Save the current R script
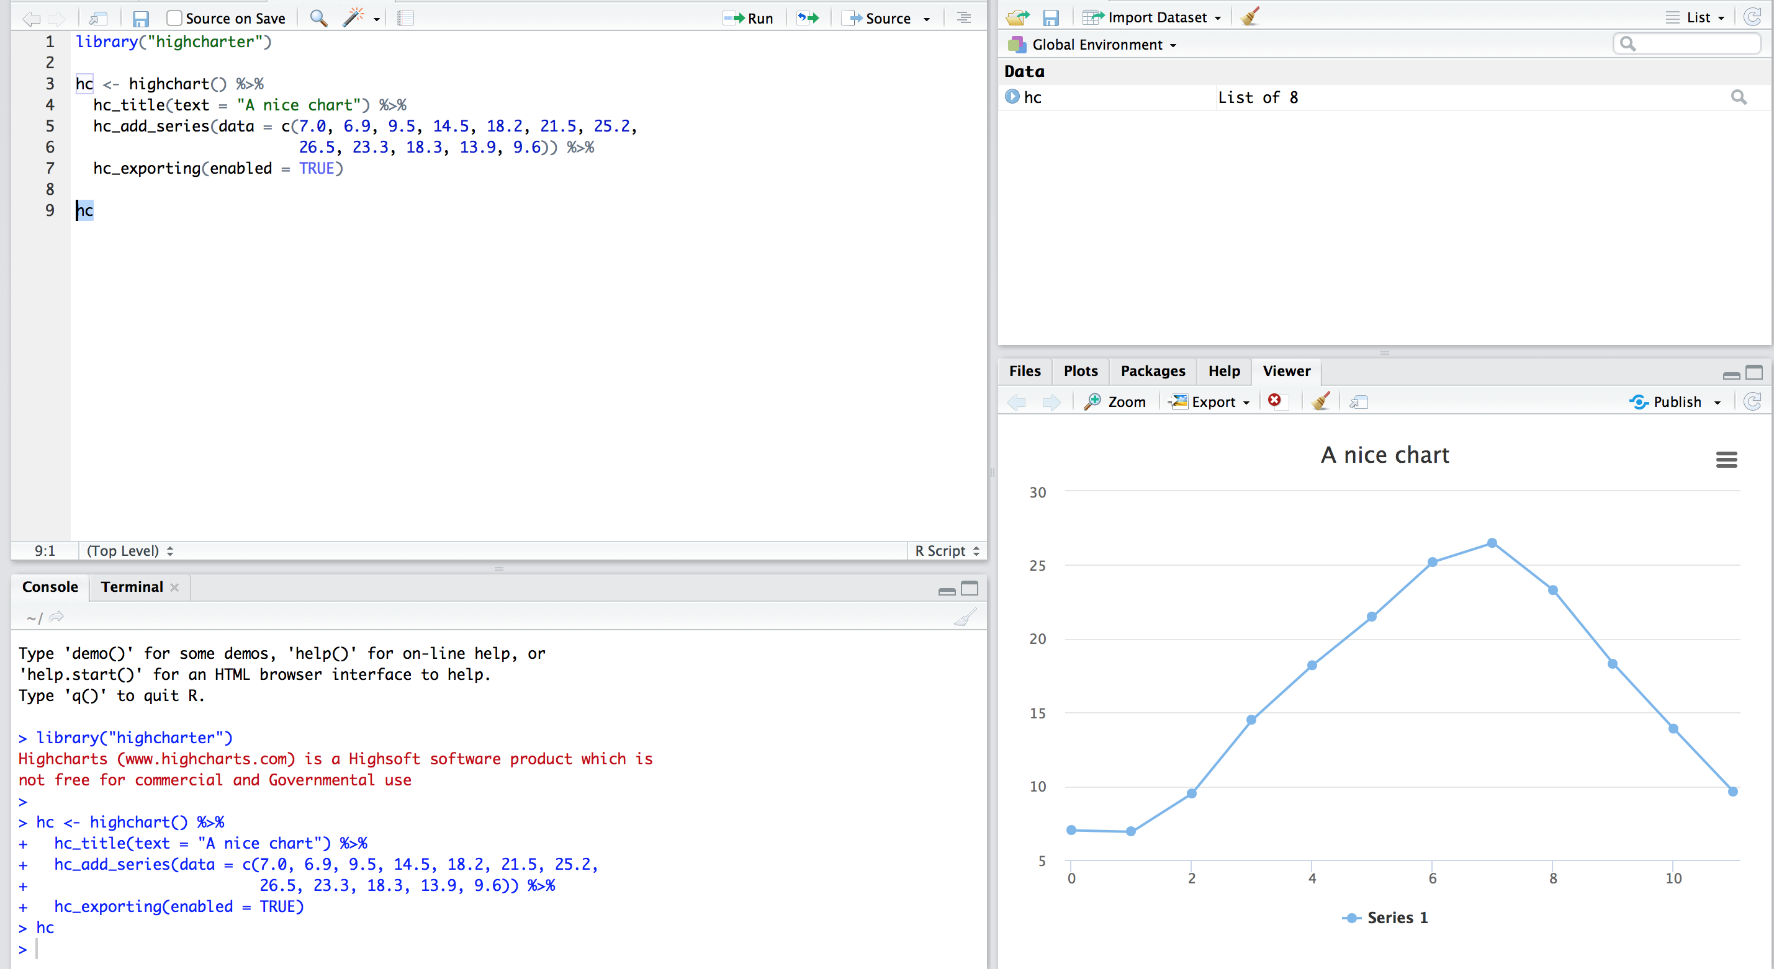 (x=141, y=18)
